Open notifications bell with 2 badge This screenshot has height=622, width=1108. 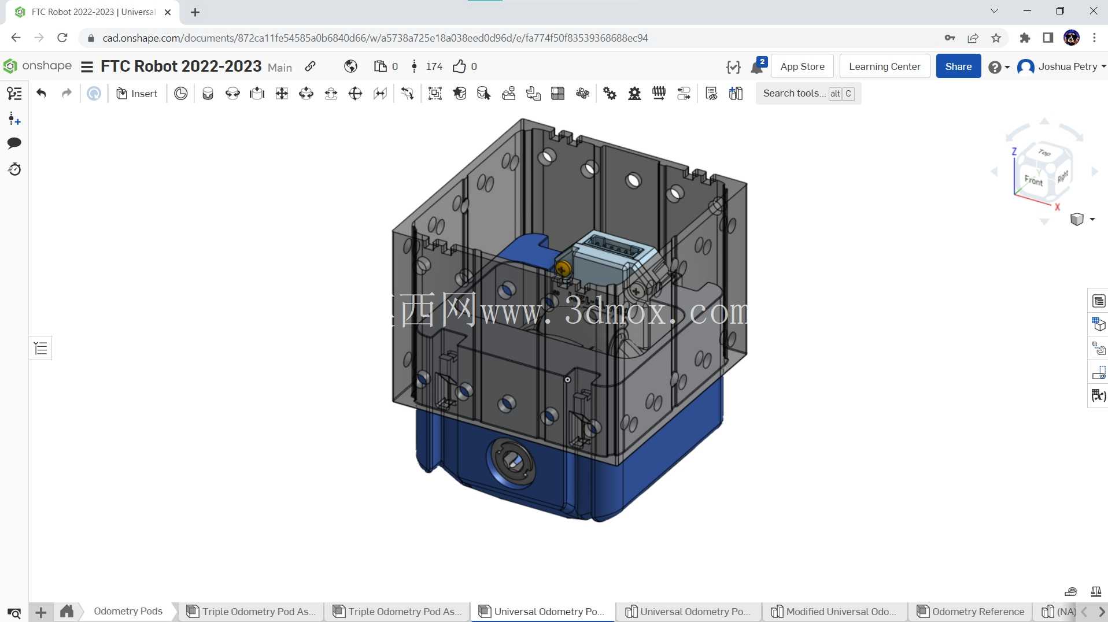coord(758,66)
